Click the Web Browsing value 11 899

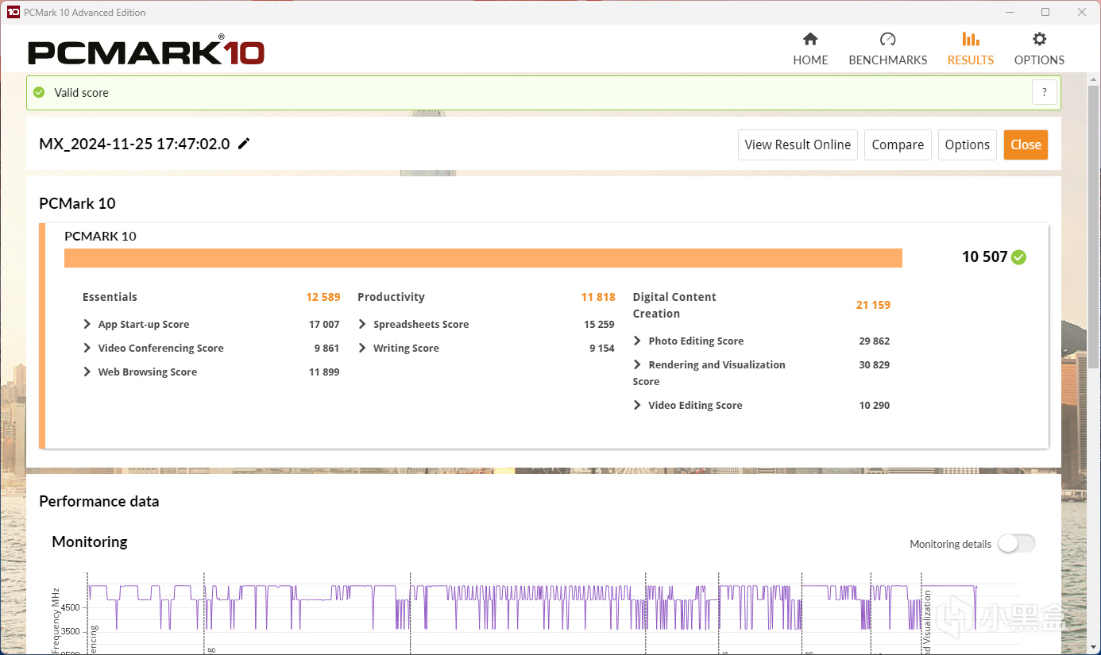click(x=324, y=372)
